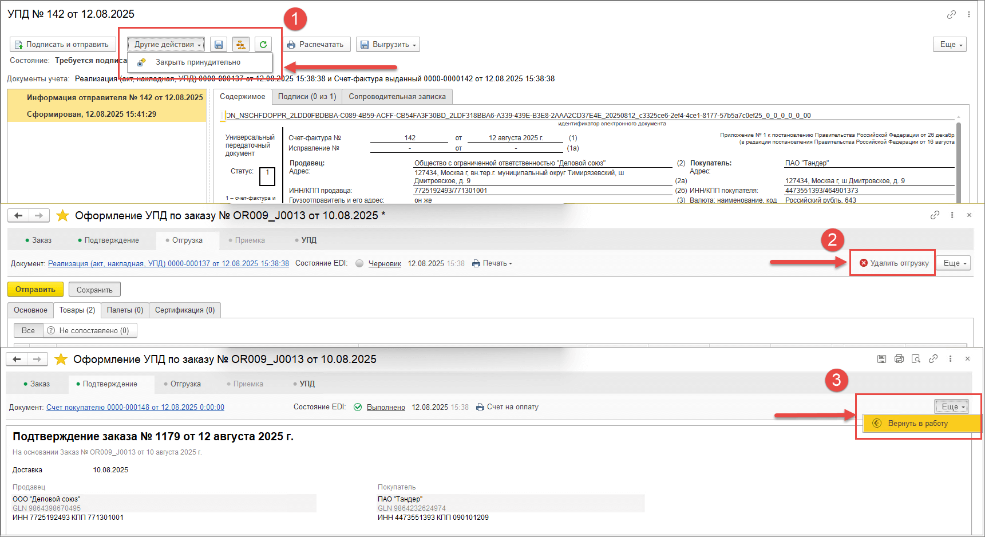Click the document preview vertical scrollbar

[959, 155]
